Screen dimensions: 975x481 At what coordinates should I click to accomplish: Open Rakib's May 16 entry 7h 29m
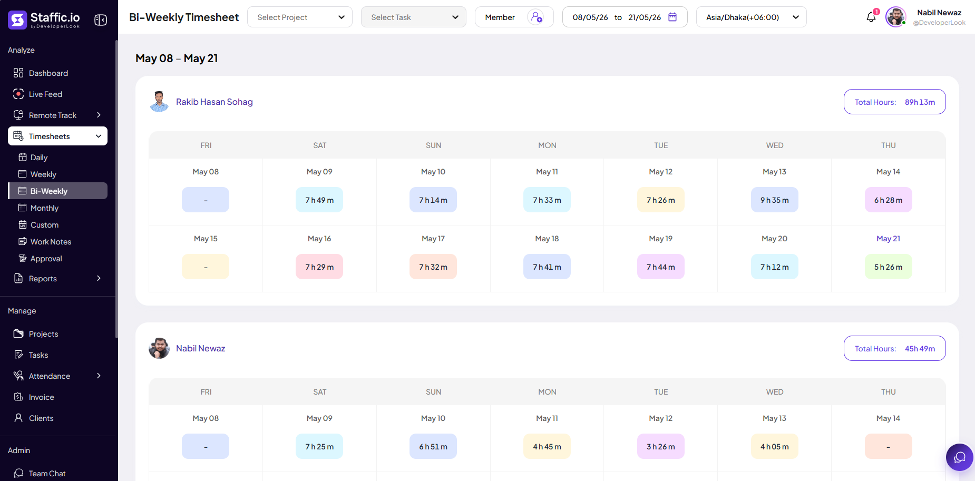pyautogui.click(x=319, y=267)
